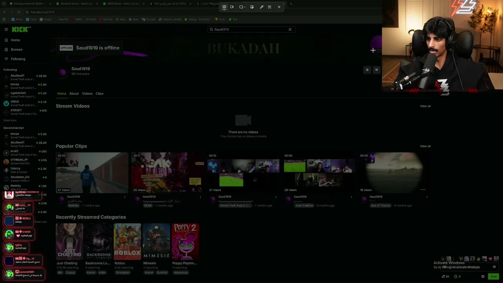Open options menu for the Sea of Thieves clip

427,197
